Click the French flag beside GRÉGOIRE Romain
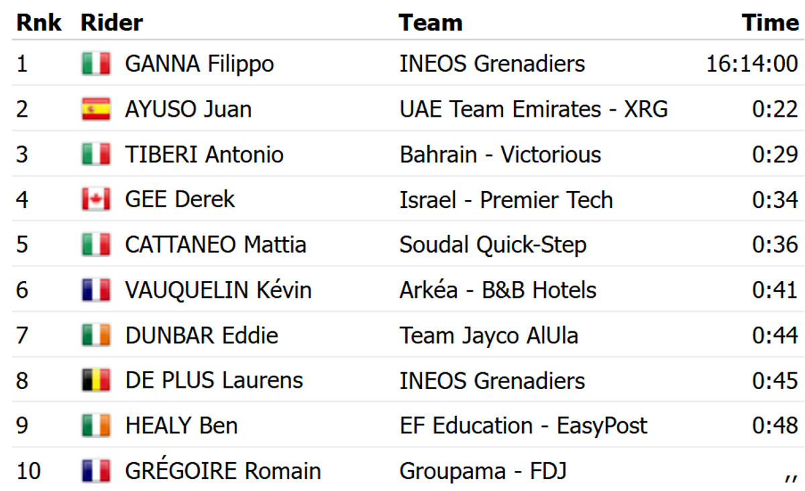805x491 pixels. pos(96,471)
